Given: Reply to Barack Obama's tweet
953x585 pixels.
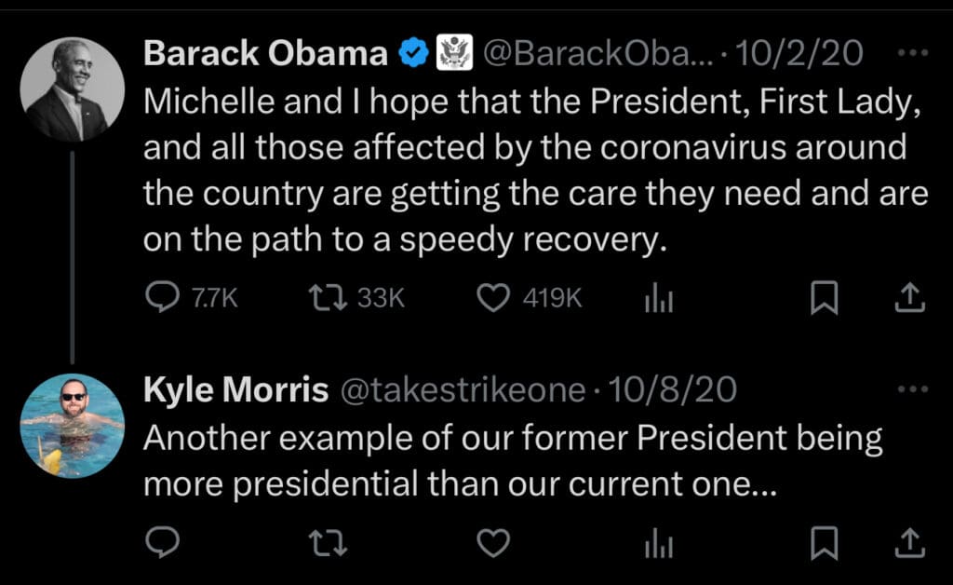Looking at the screenshot, I should pyautogui.click(x=165, y=298).
